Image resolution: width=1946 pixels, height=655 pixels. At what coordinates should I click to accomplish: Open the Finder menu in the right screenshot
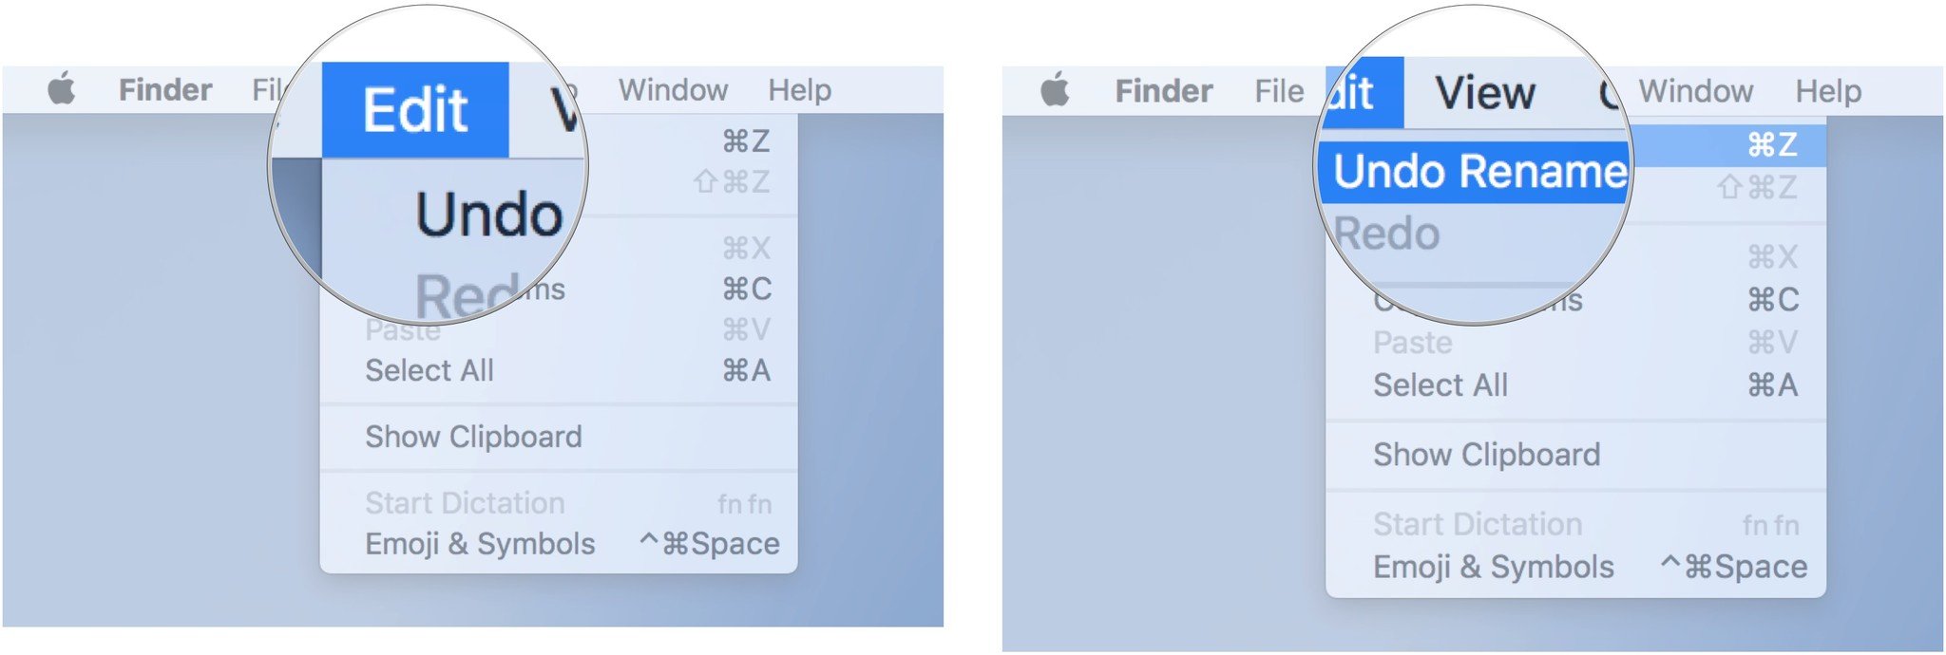pyautogui.click(x=1163, y=91)
